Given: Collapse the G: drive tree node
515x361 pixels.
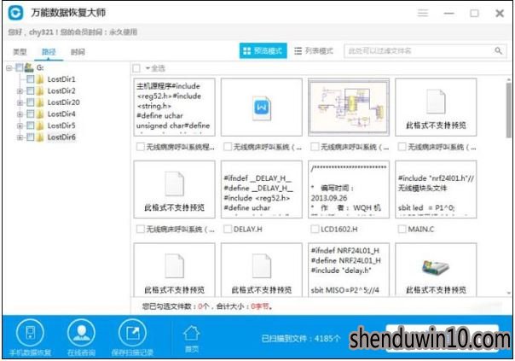Looking at the screenshot, I should pos(9,68).
